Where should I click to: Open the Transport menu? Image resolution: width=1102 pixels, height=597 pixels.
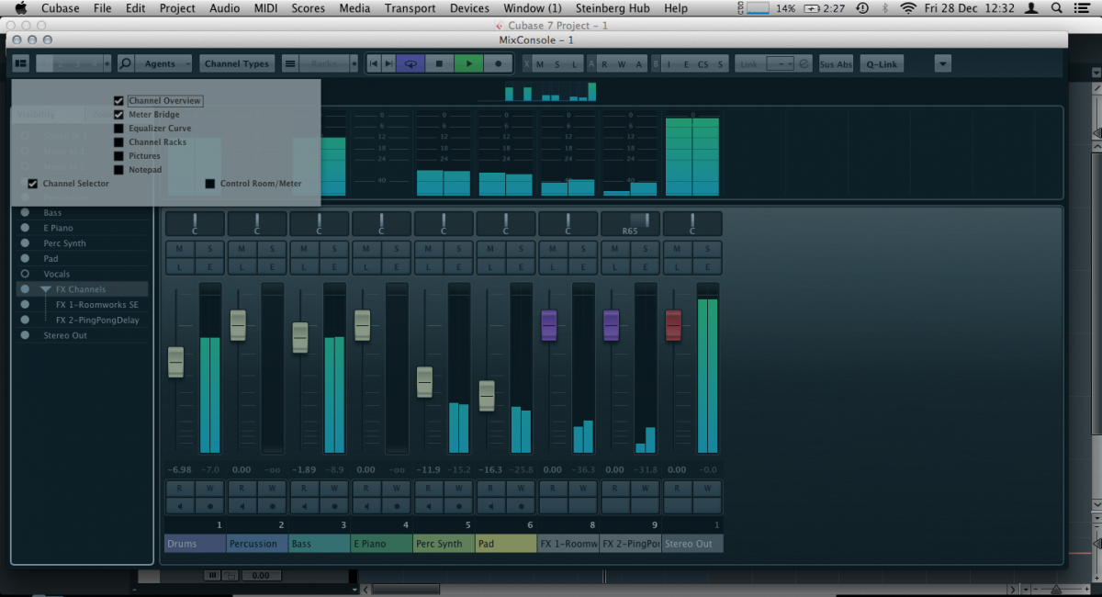tap(410, 8)
